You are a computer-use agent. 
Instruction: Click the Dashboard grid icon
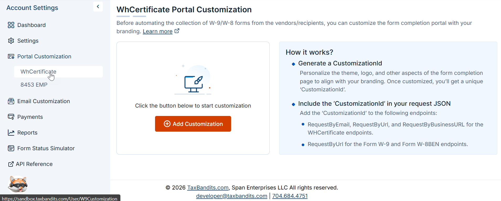[x=11, y=25]
